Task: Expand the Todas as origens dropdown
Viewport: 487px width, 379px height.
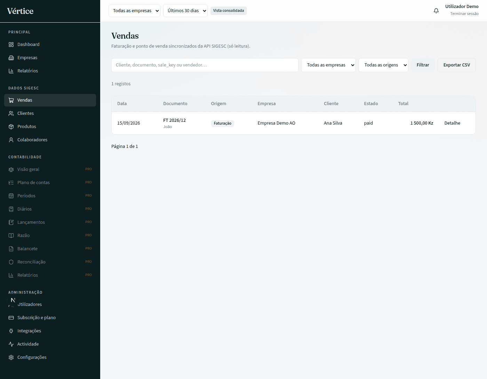Action: (x=383, y=65)
